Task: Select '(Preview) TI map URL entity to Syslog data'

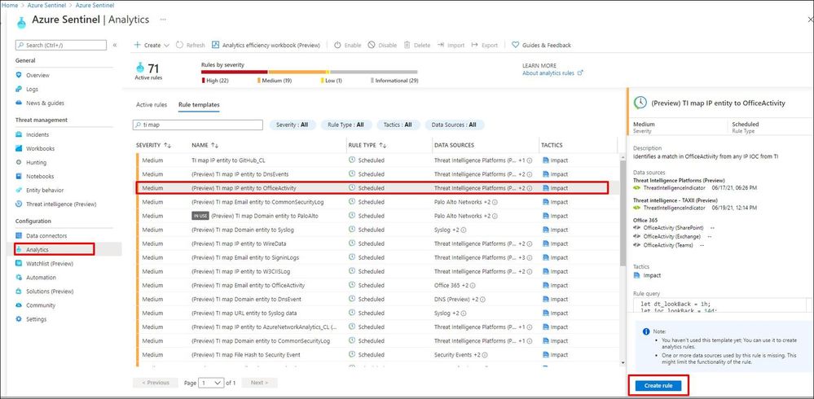Action: coord(378,313)
